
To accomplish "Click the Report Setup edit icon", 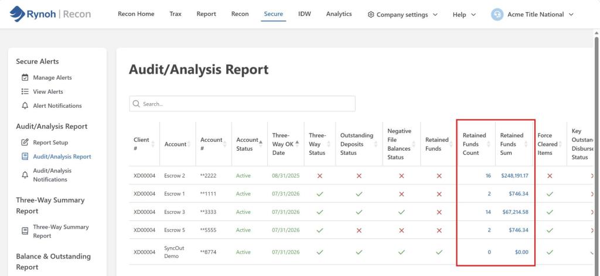I will pyautogui.click(x=25, y=142).
